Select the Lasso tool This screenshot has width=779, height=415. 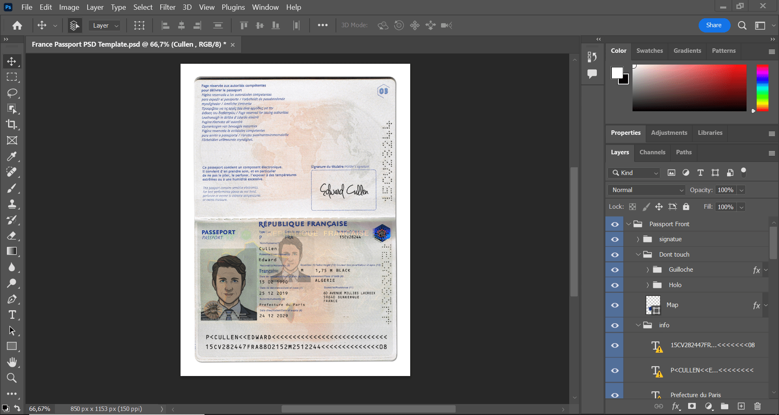pyautogui.click(x=12, y=93)
